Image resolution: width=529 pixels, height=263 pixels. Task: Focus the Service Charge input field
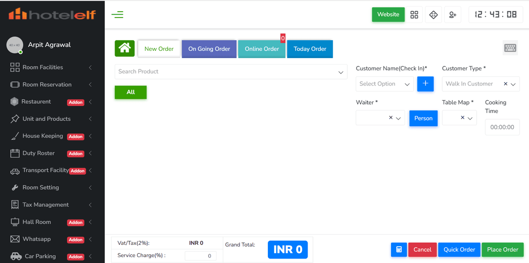[x=200, y=256]
